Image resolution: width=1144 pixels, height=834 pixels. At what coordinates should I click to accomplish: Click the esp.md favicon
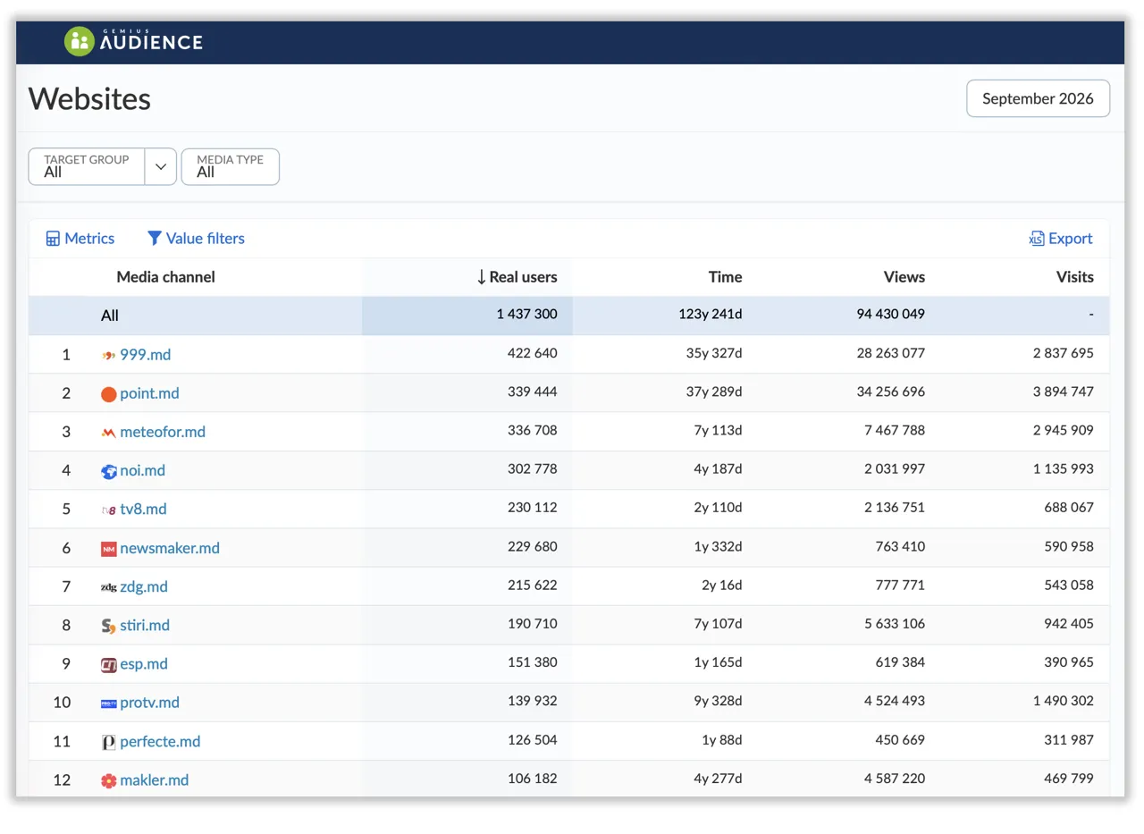pyautogui.click(x=108, y=664)
